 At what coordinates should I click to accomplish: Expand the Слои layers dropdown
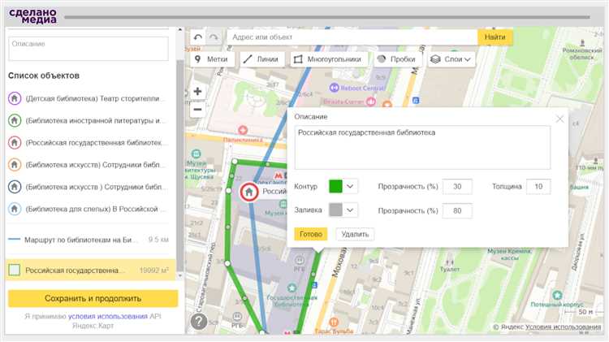click(x=451, y=59)
